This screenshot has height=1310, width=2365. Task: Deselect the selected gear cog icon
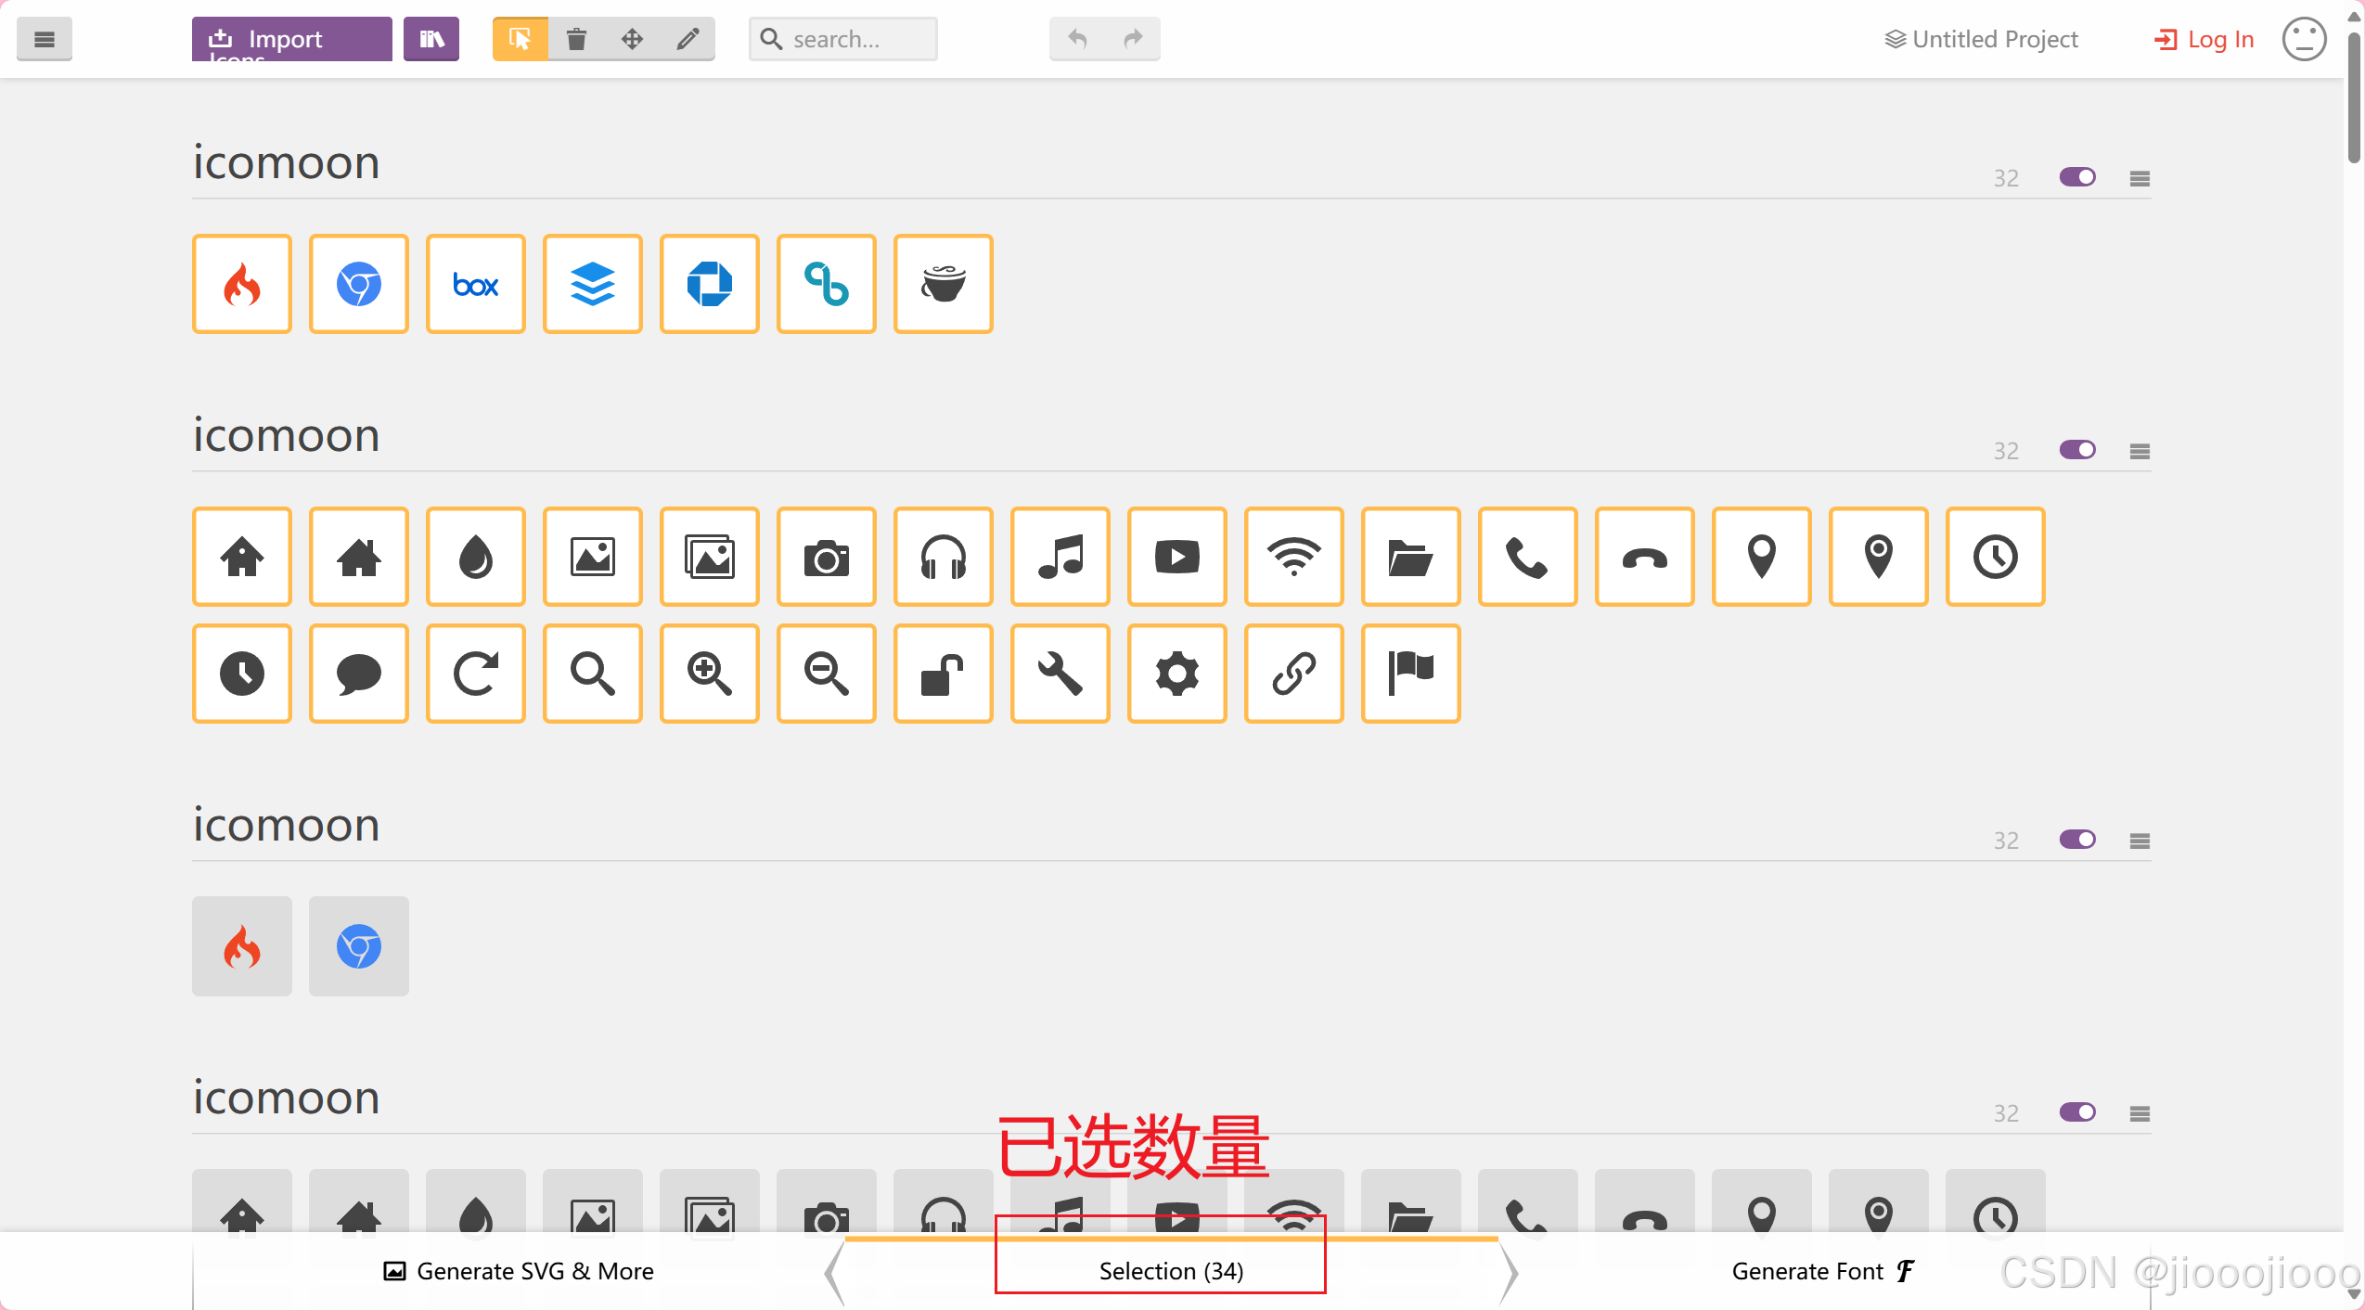click(x=1177, y=674)
